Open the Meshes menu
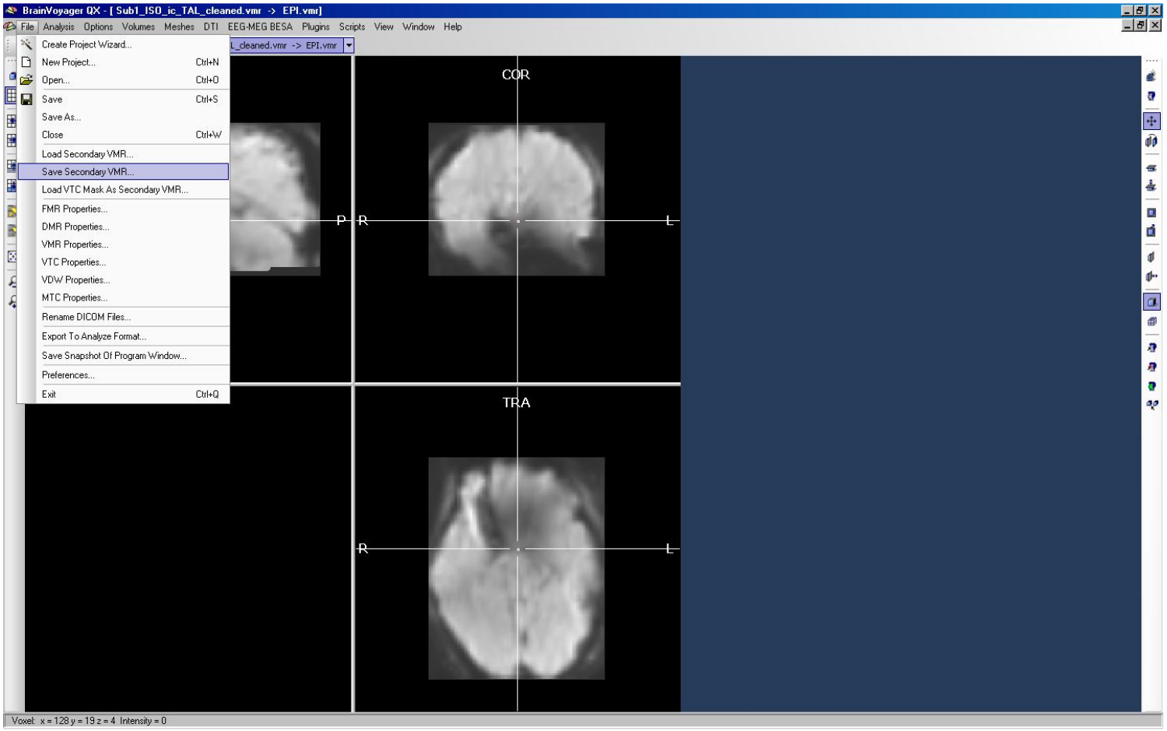 [179, 26]
